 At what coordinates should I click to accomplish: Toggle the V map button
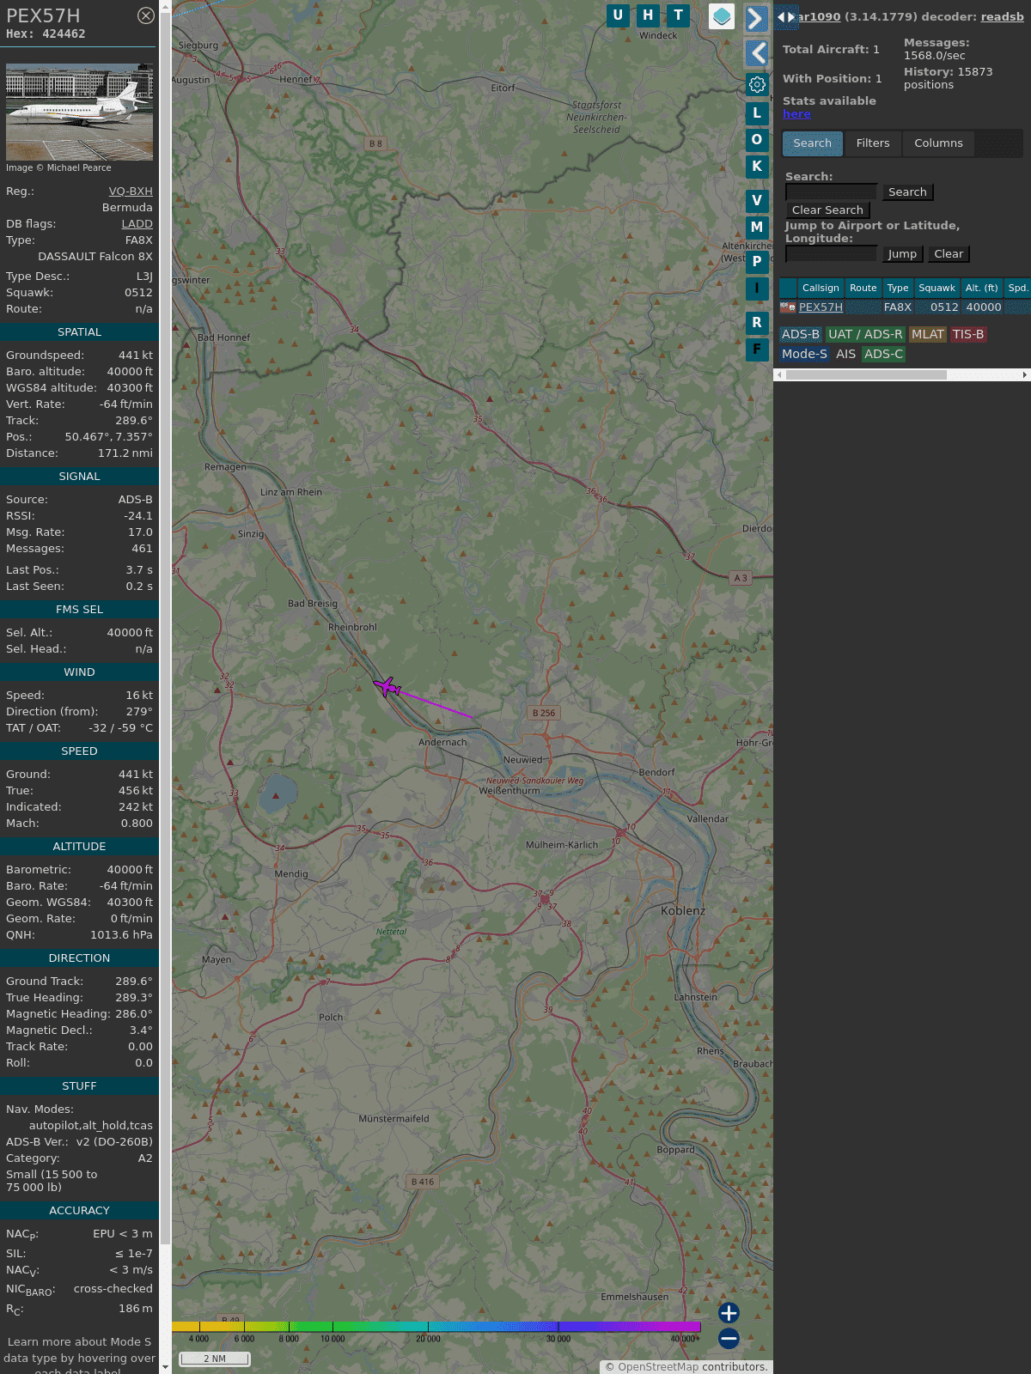[x=757, y=201]
